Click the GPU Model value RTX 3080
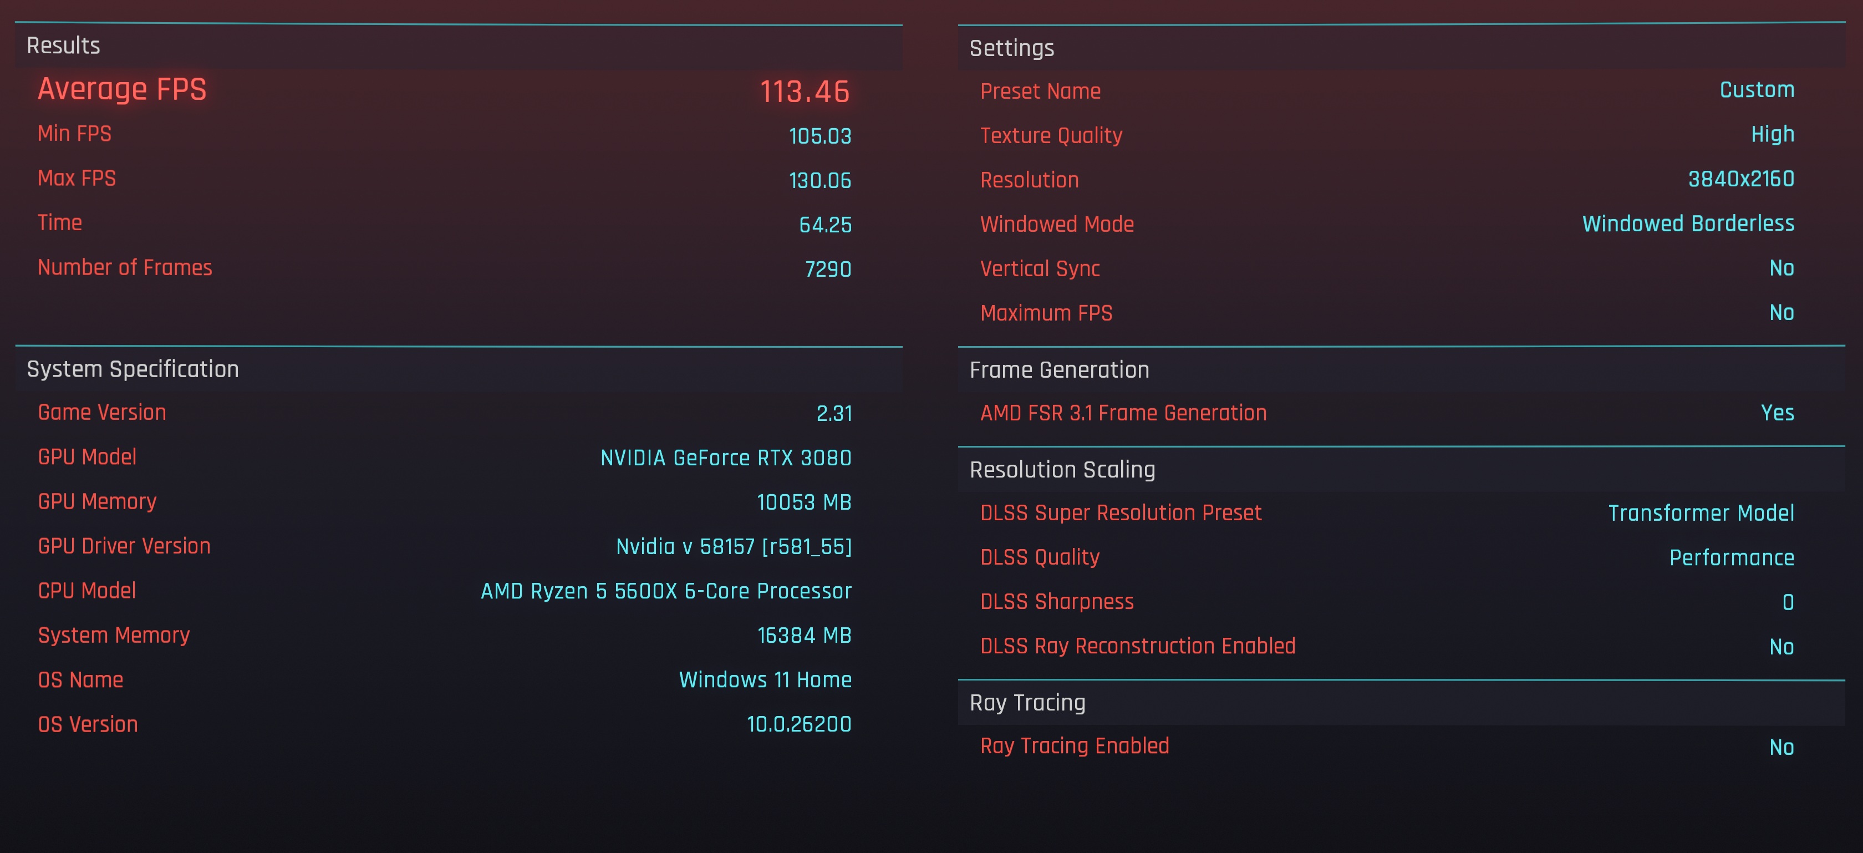The image size is (1863, 853). pyautogui.click(x=725, y=458)
